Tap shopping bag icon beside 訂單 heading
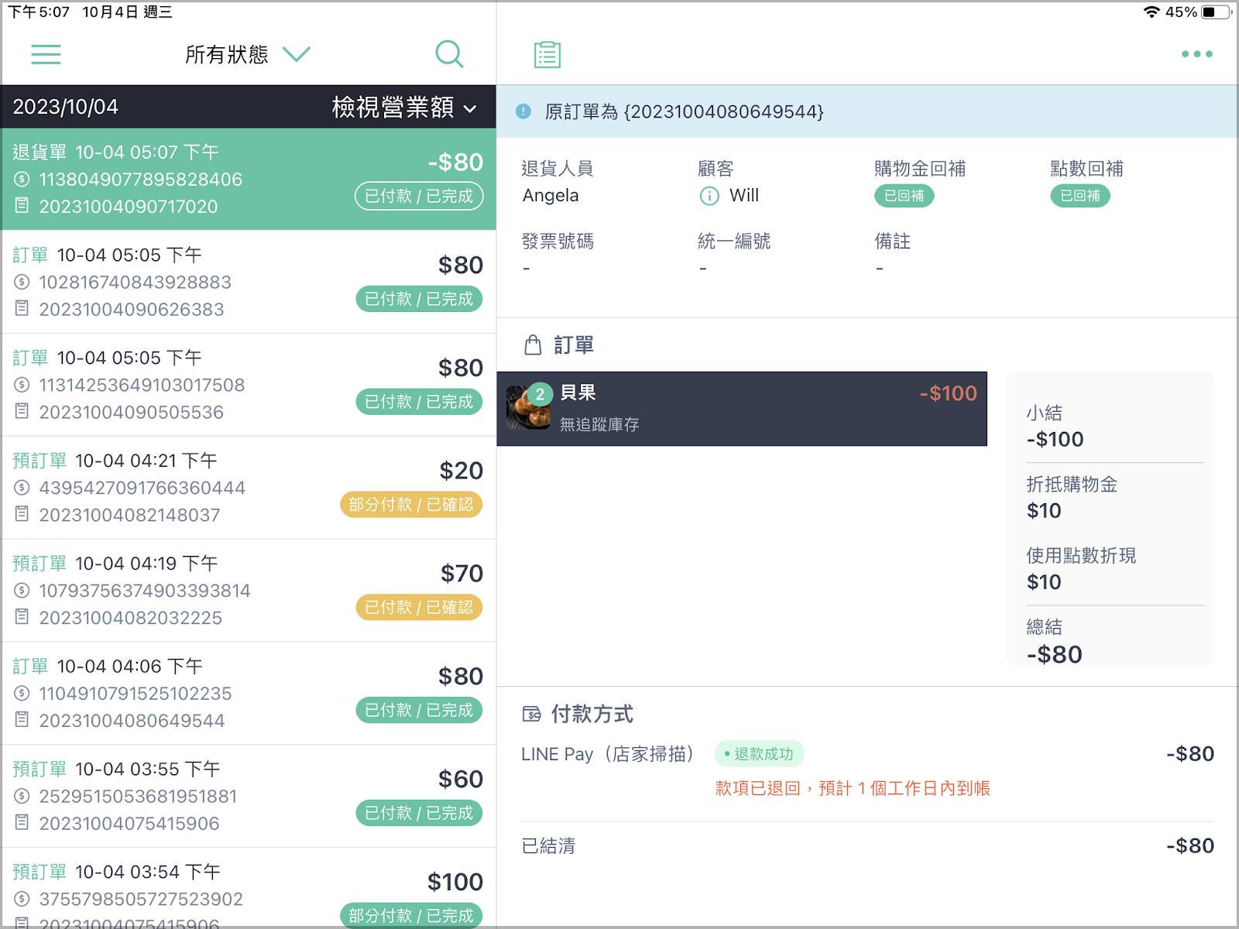The image size is (1239, 929). coord(533,345)
